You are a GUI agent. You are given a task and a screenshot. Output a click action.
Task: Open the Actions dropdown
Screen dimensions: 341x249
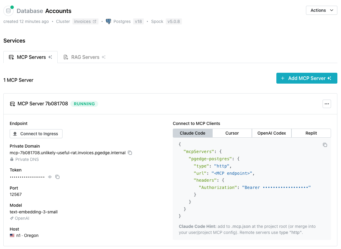(321, 10)
